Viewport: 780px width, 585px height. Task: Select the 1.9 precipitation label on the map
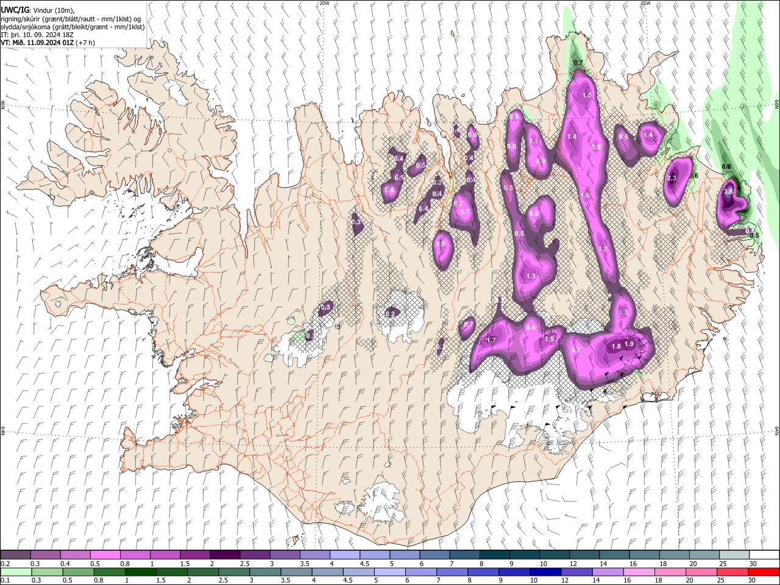(x=629, y=344)
